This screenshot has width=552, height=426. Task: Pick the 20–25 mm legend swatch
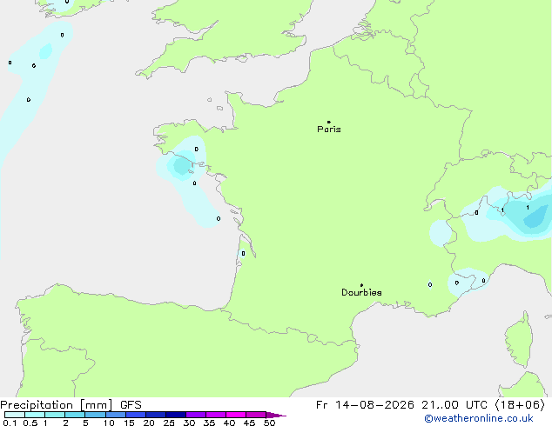point(156,415)
